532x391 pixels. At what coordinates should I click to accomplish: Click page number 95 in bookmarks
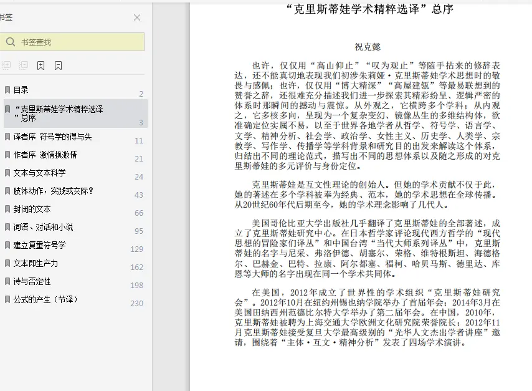pyautogui.click(x=139, y=231)
